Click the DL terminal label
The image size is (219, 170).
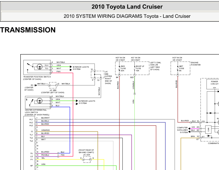[32, 153]
